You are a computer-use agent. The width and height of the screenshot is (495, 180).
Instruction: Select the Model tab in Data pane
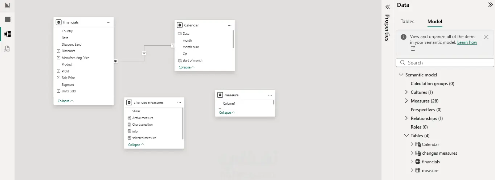(x=435, y=21)
